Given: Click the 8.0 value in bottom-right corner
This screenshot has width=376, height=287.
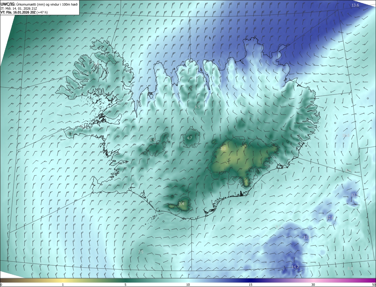Looking at the screenshot, I should pyautogui.click(x=350, y=268).
